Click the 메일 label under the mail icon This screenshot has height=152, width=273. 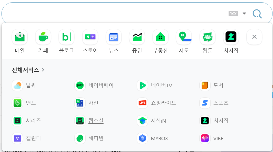(x=20, y=51)
